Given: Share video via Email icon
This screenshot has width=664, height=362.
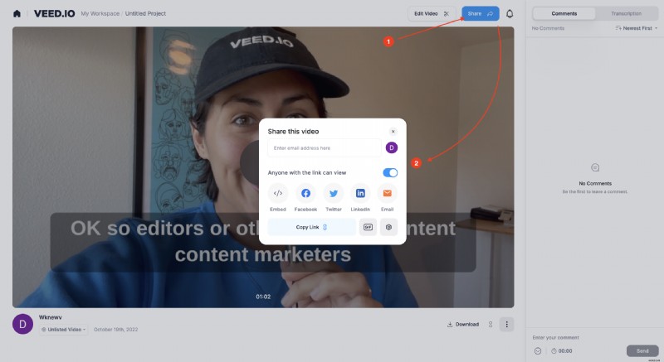Looking at the screenshot, I should pos(387,193).
